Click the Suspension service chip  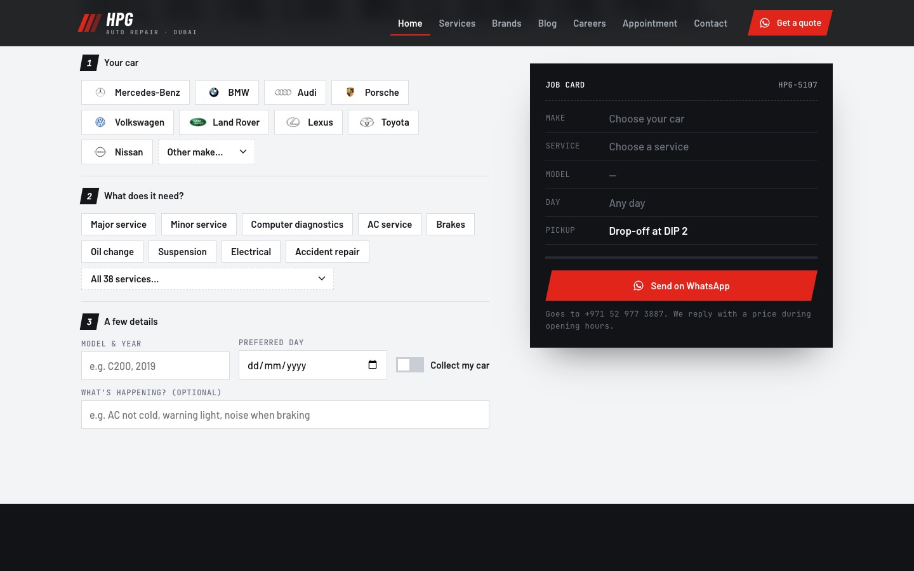[182, 252]
